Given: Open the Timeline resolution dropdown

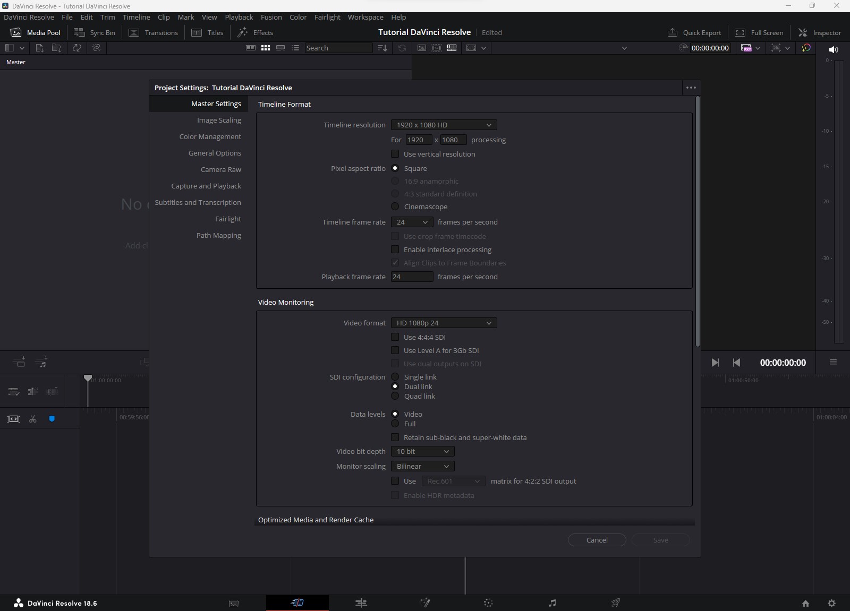Looking at the screenshot, I should click(444, 125).
